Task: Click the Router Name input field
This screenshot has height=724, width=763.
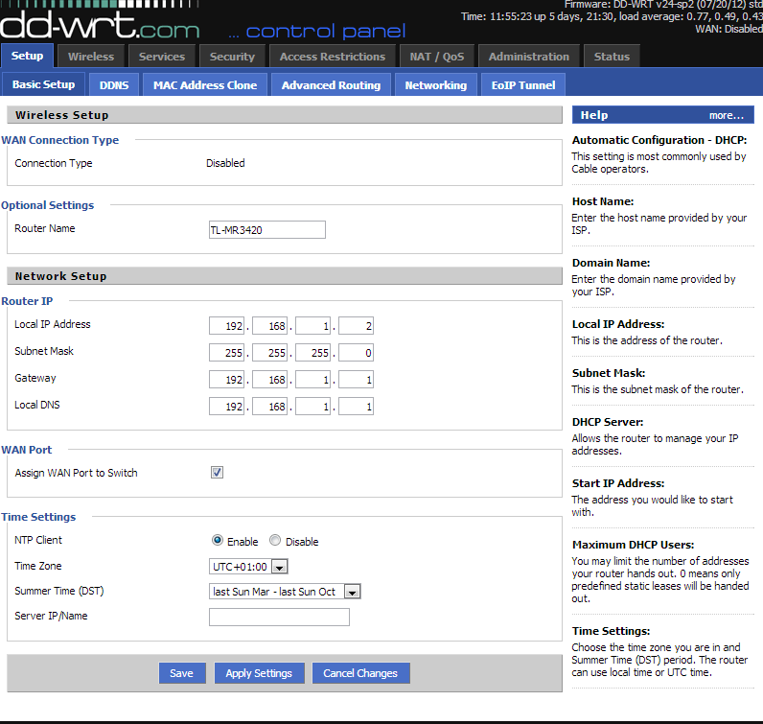Action: pos(266,229)
